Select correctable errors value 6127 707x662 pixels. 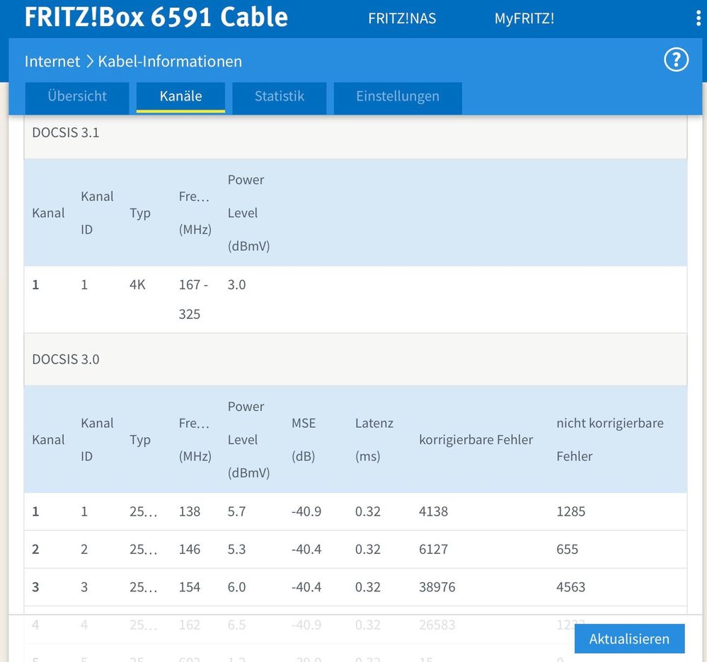click(433, 550)
